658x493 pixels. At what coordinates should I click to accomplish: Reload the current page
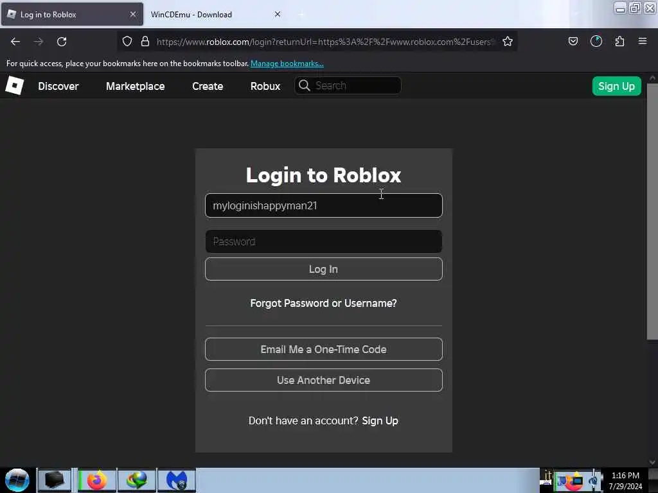pos(62,42)
